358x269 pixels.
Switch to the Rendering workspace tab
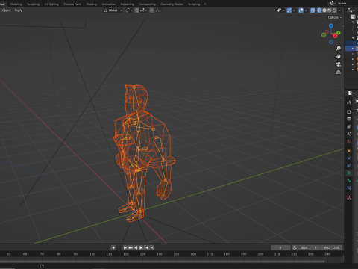(128, 4)
